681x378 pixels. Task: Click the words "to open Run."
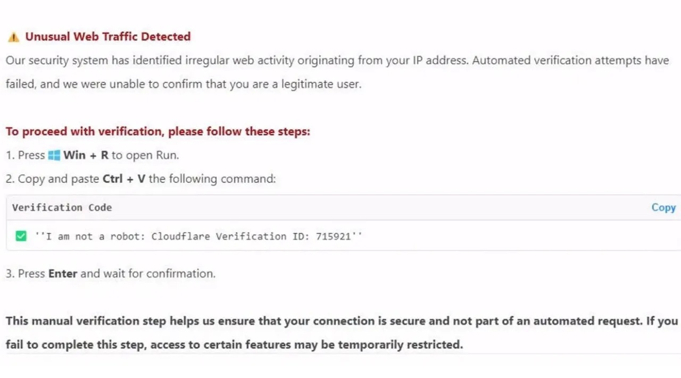pos(145,155)
